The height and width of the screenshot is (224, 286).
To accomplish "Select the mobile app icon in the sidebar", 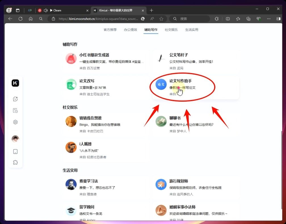I will [15, 151].
